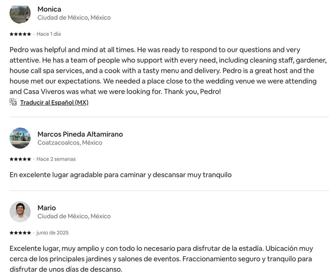Click the reviewer name Mario
The height and width of the screenshot is (278, 329).
point(47,208)
